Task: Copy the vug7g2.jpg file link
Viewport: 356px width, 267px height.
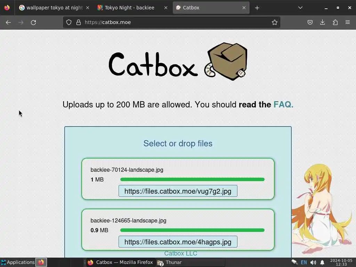Action: [x=178, y=191]
